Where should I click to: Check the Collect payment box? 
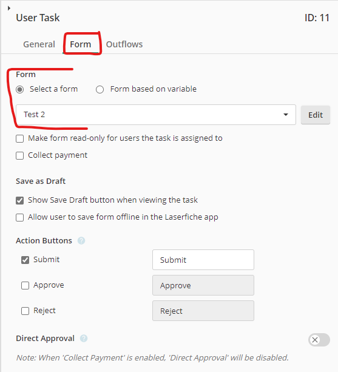pyautogui.click(x=19, y=155)
